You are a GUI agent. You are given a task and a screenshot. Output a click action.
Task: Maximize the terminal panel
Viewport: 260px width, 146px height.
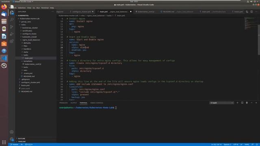[x=251, y=103]
